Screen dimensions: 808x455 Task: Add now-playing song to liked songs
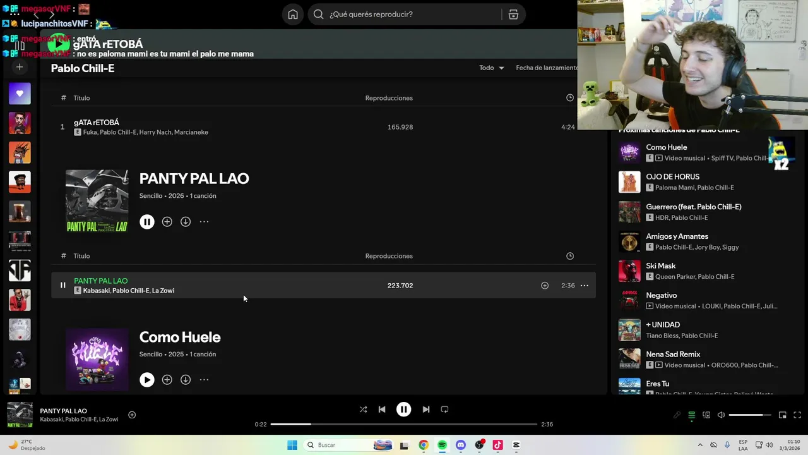point(132,415)
